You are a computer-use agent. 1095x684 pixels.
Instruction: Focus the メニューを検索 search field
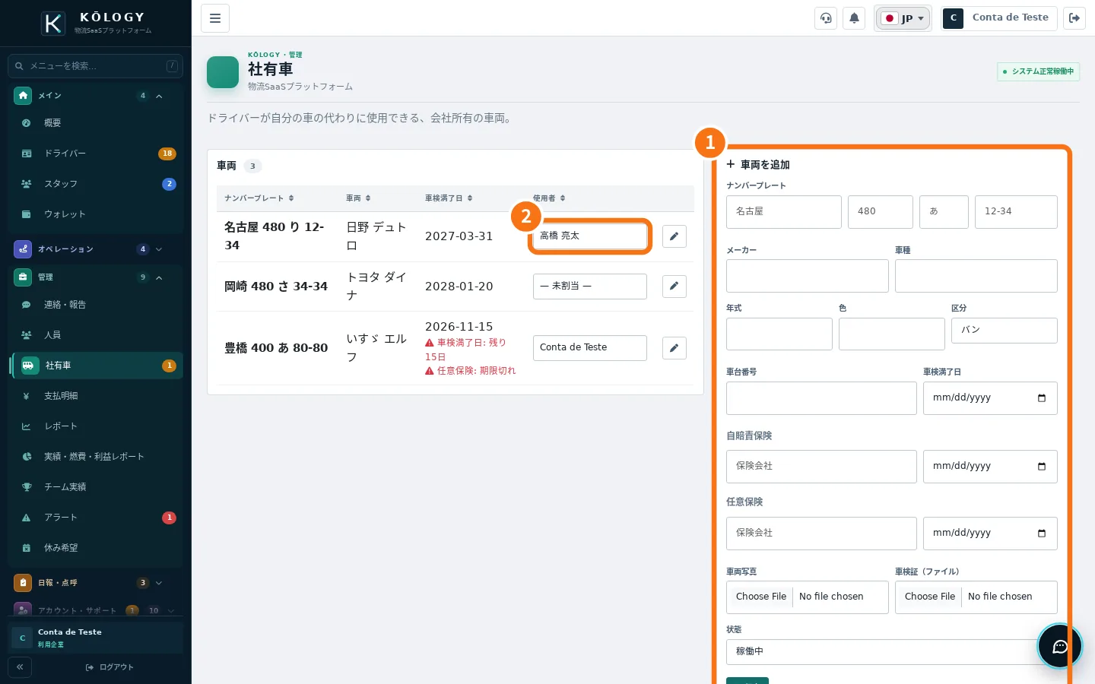[95, 66]
